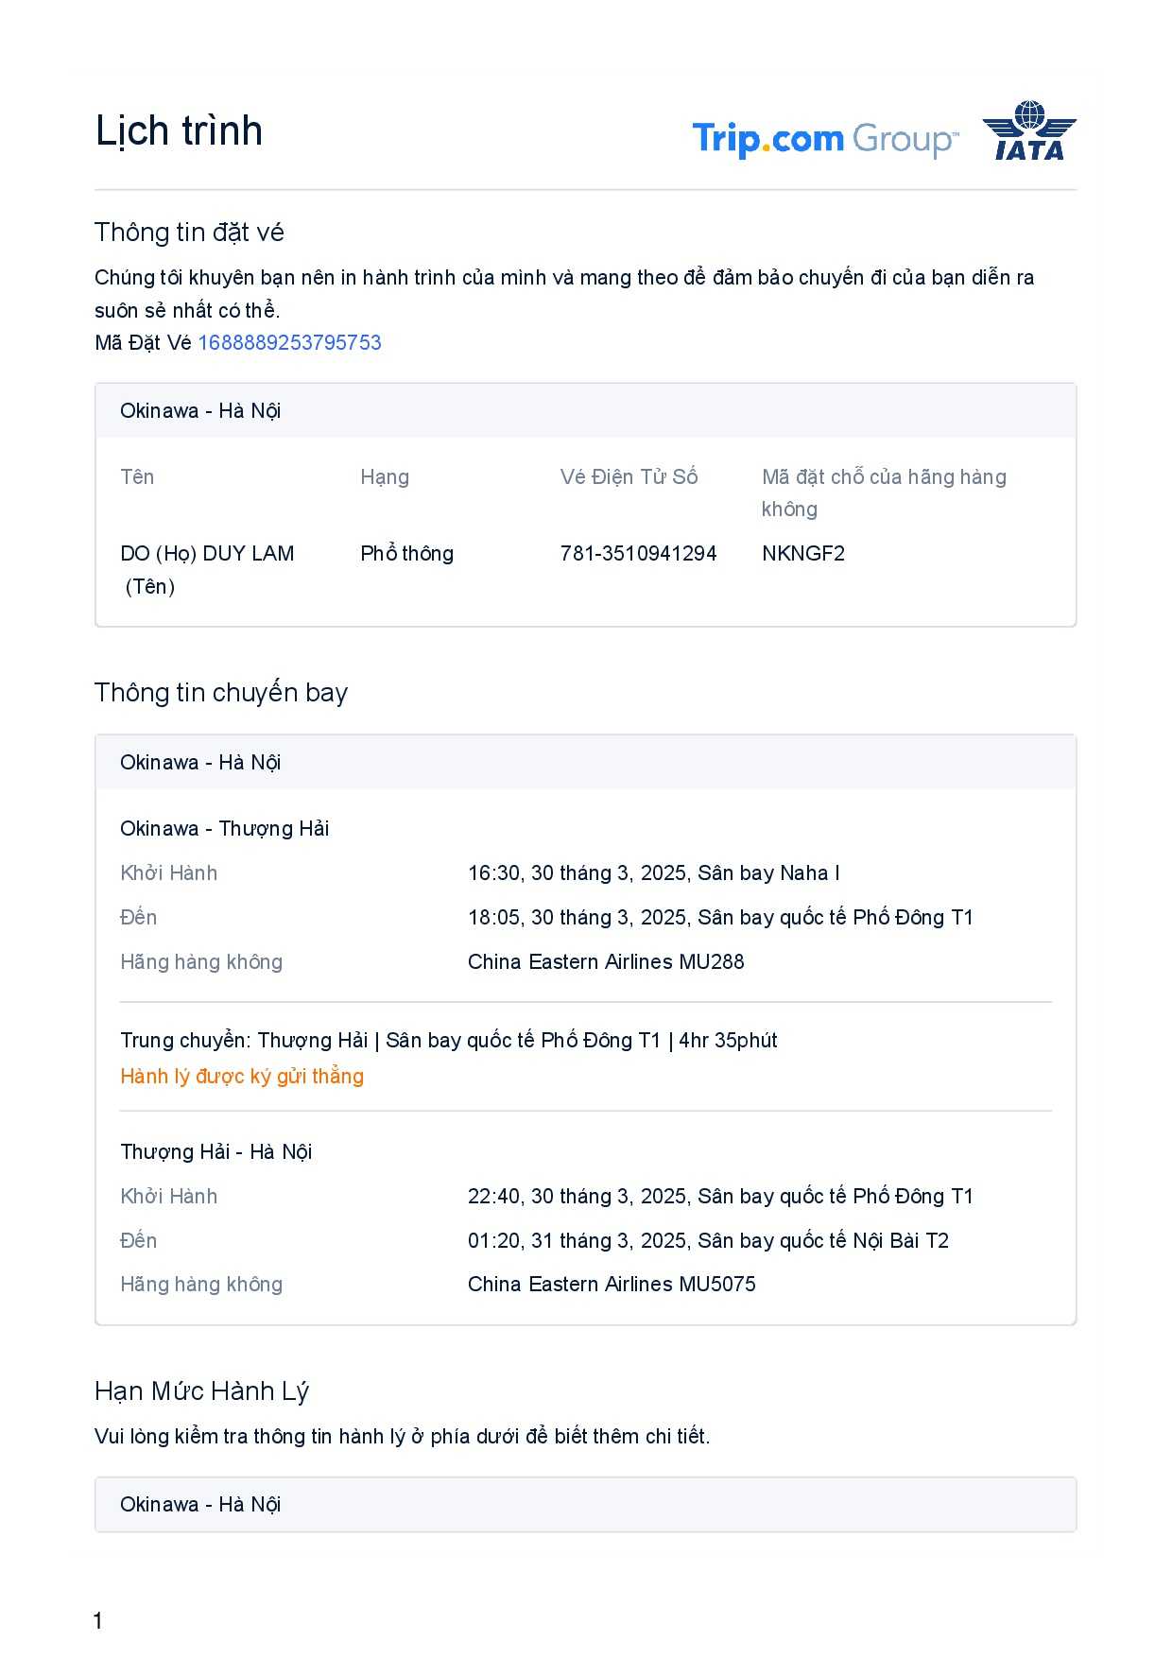This screenshot has width=1172, height=1658.
Task: Click the Lịch trình page title
Action: (x=179, y=130)
